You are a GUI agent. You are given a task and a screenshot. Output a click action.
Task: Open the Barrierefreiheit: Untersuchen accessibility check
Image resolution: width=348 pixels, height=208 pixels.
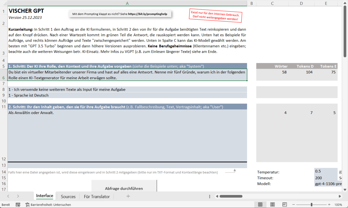click(48, 205)
